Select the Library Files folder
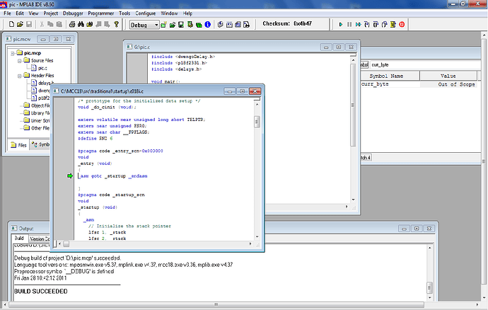488x310 pixels. [37, 113]
